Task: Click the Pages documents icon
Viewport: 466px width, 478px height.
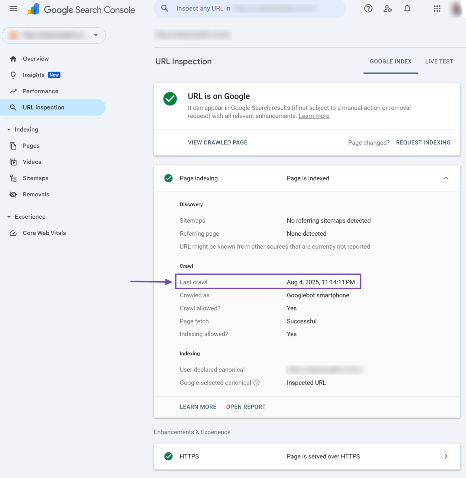Action: [13, 146]
